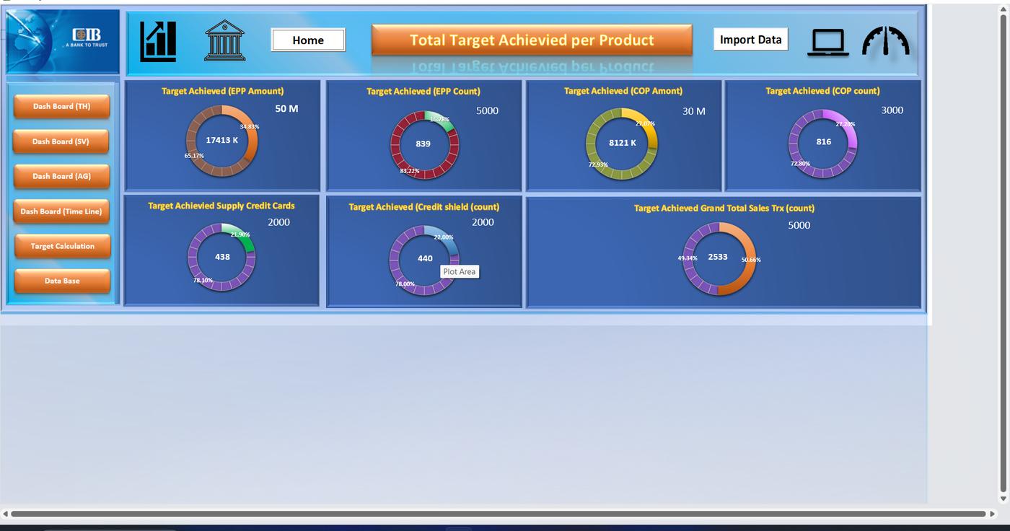Select the Credit shield donut chart
The height and width of the screenshot is (531, 1010).
coord(424,260)
